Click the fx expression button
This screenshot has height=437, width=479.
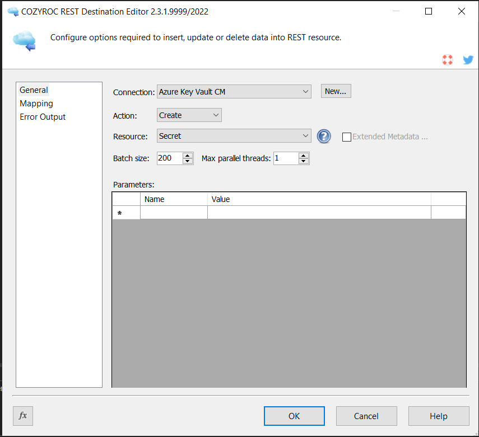point(23,416)
